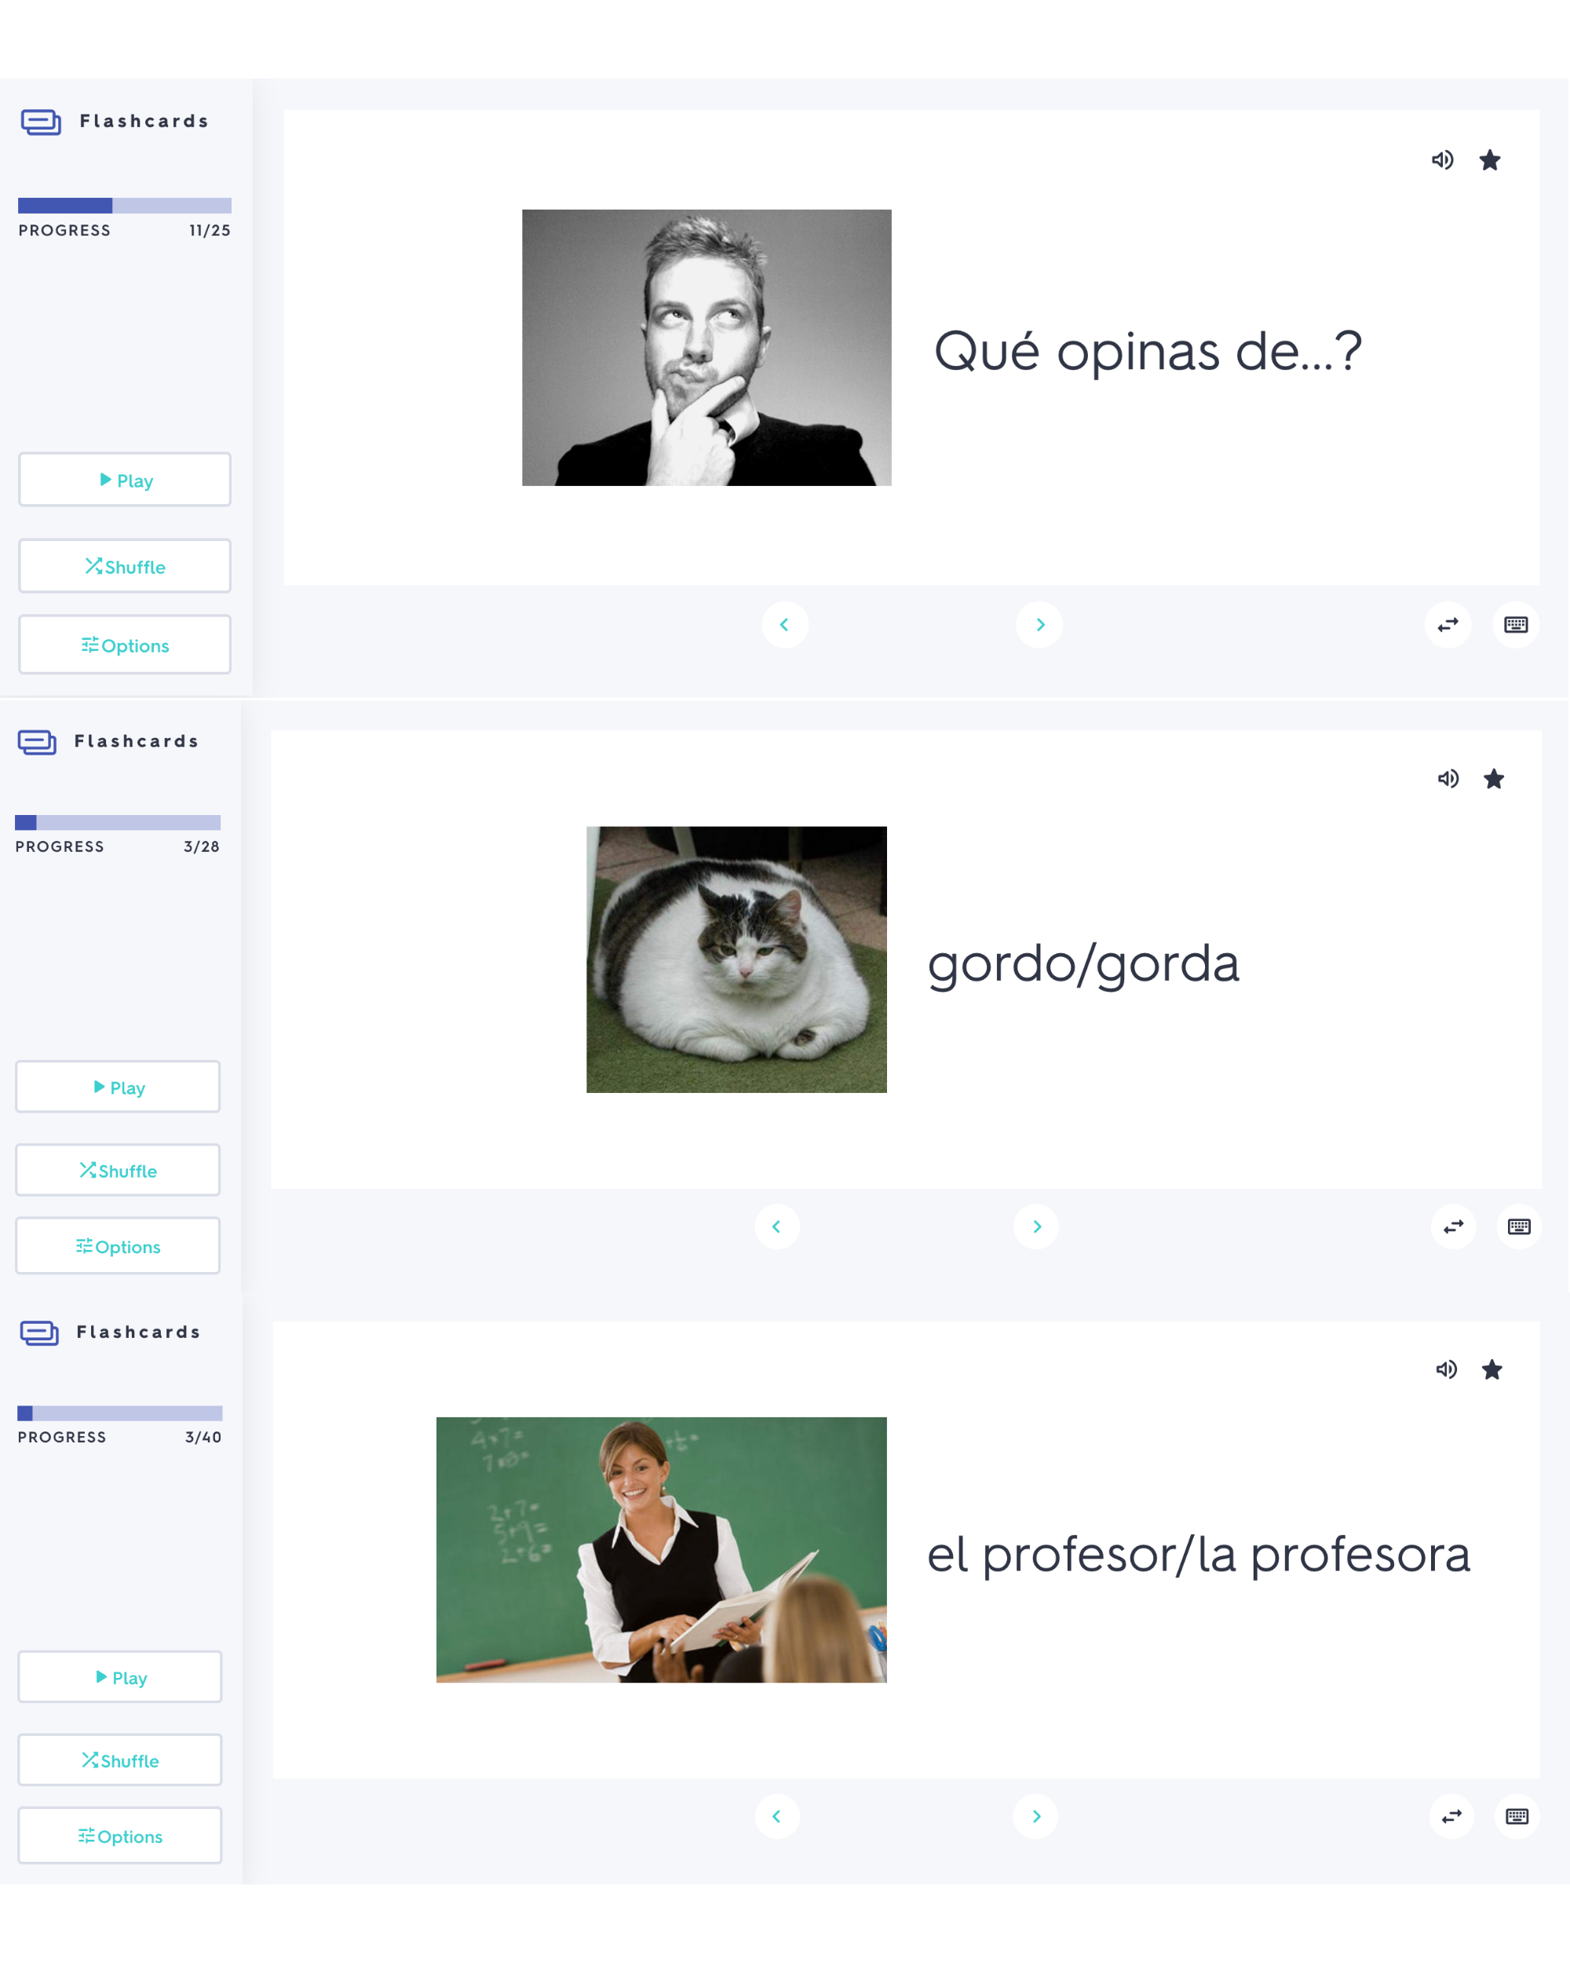Open keyboard icon under Qué opinas card

pos(1517,624)
